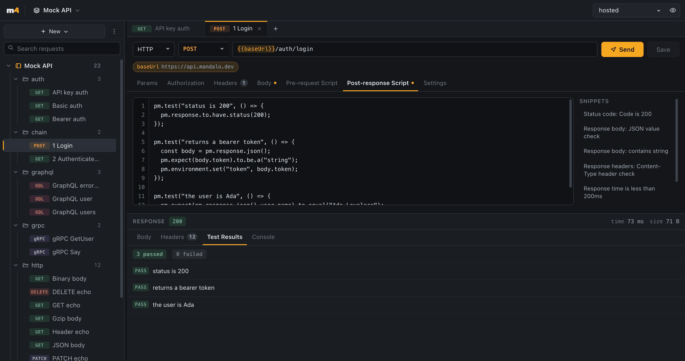Open the response Console tab
Viewport: 685px width, 361px height.
pos(263,237)
